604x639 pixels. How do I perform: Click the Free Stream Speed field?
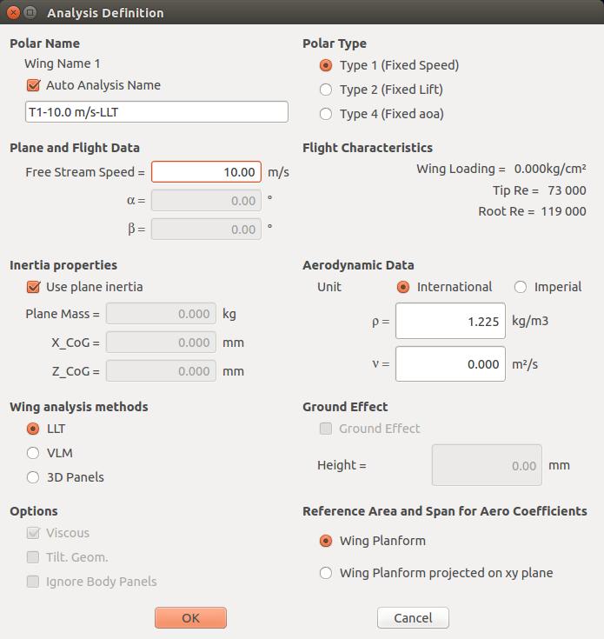tap(206, 172)
